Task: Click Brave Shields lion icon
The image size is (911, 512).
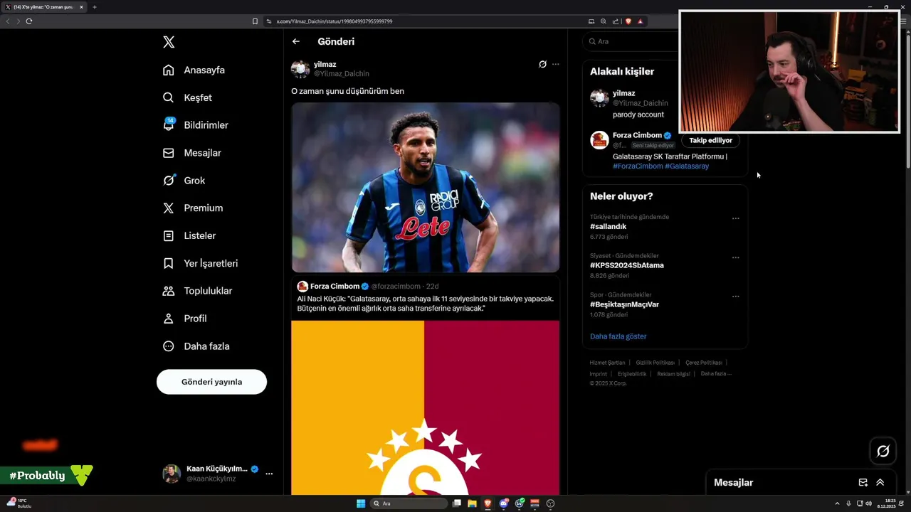Action: [x=628, y=21]
